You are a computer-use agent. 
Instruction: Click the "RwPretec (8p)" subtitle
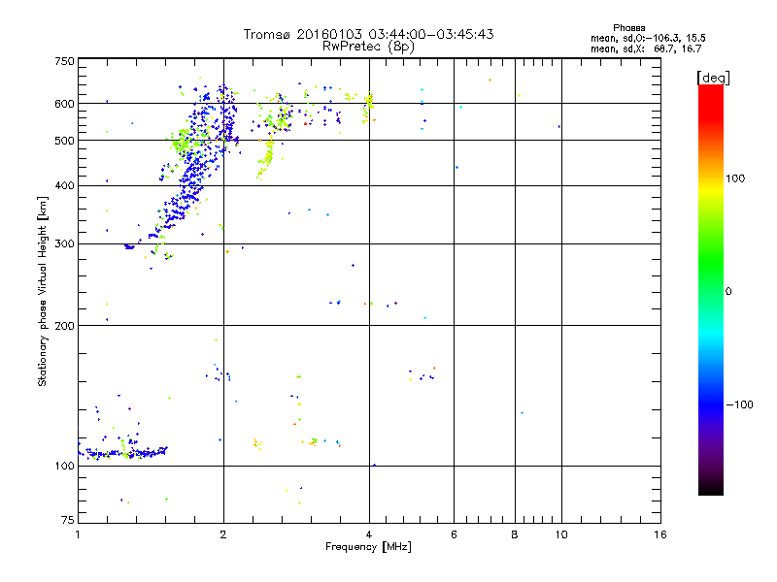[368, 47]
